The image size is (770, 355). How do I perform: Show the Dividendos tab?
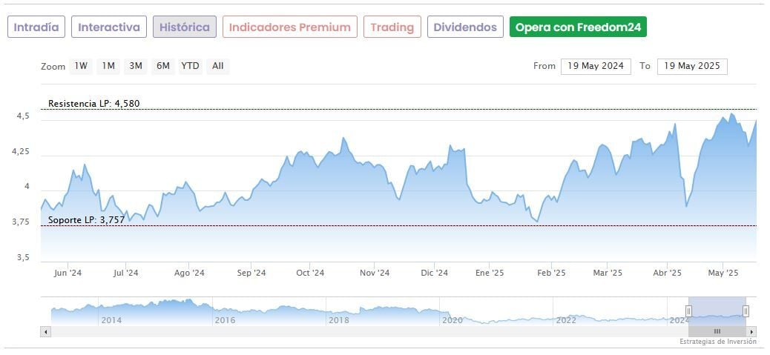[x=465, y=27]
